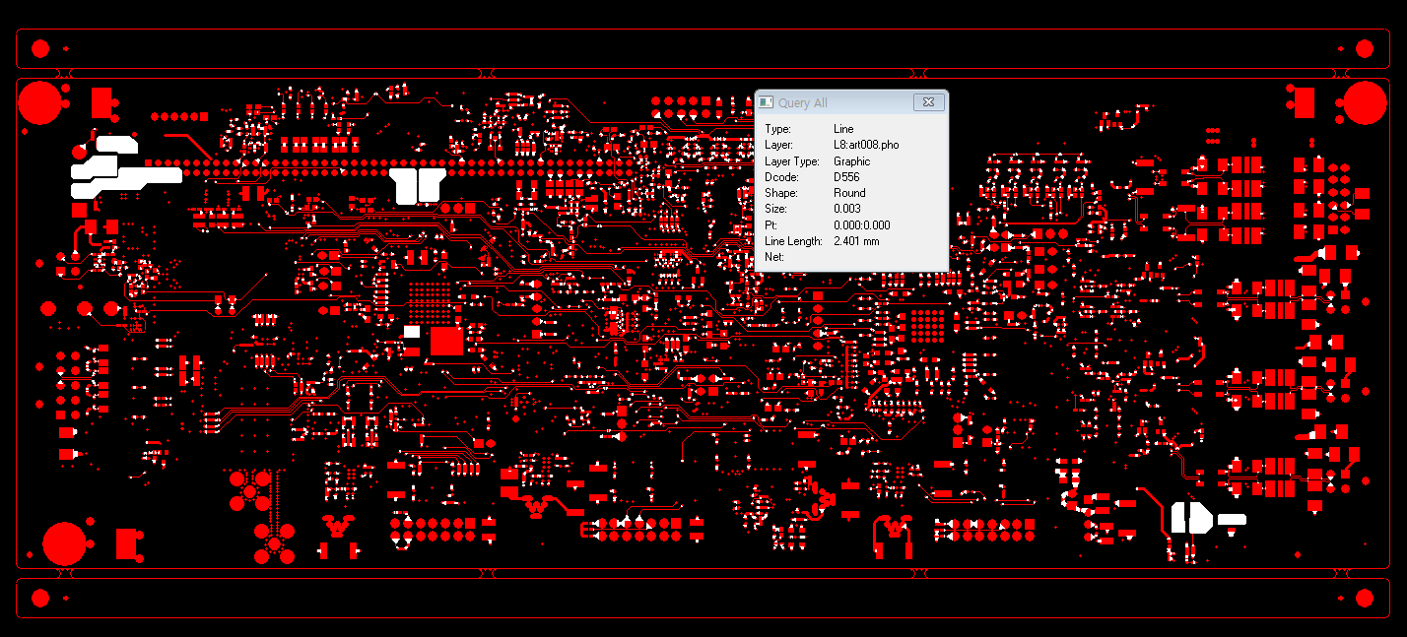The image size is (1407, 637).
Task: Click the empty Net field label
Action: coord(773,257)
